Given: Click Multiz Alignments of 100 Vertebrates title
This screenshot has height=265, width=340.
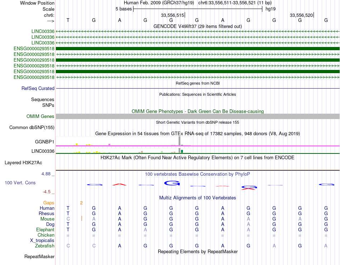Looking at the screenshot, I should coord(198,198).
